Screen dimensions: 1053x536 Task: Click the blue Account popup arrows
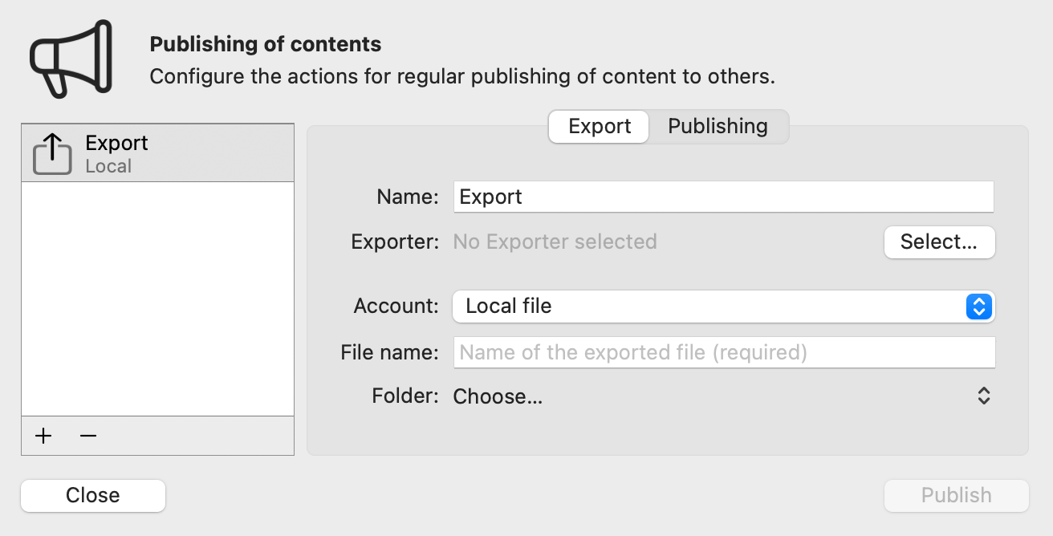[x=979, y=307]
